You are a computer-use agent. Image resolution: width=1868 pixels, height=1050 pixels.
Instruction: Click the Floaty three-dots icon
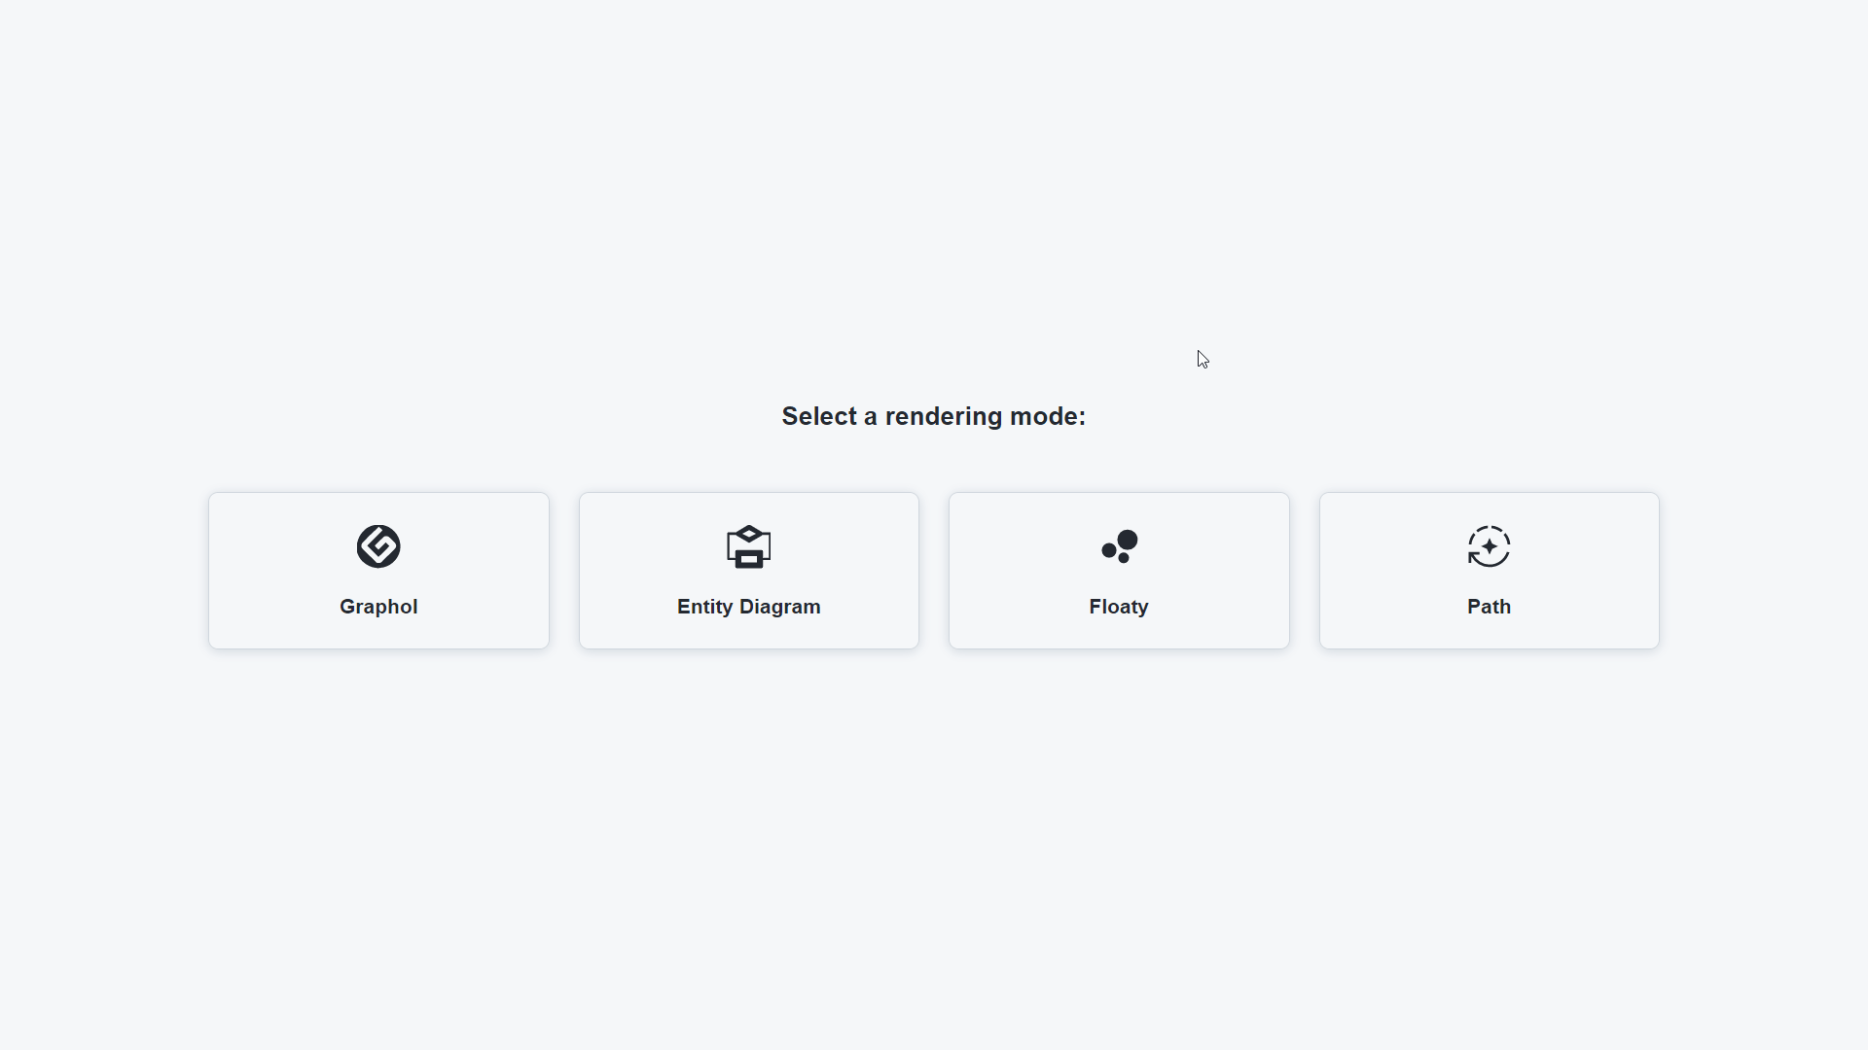tap(1119, 546)
